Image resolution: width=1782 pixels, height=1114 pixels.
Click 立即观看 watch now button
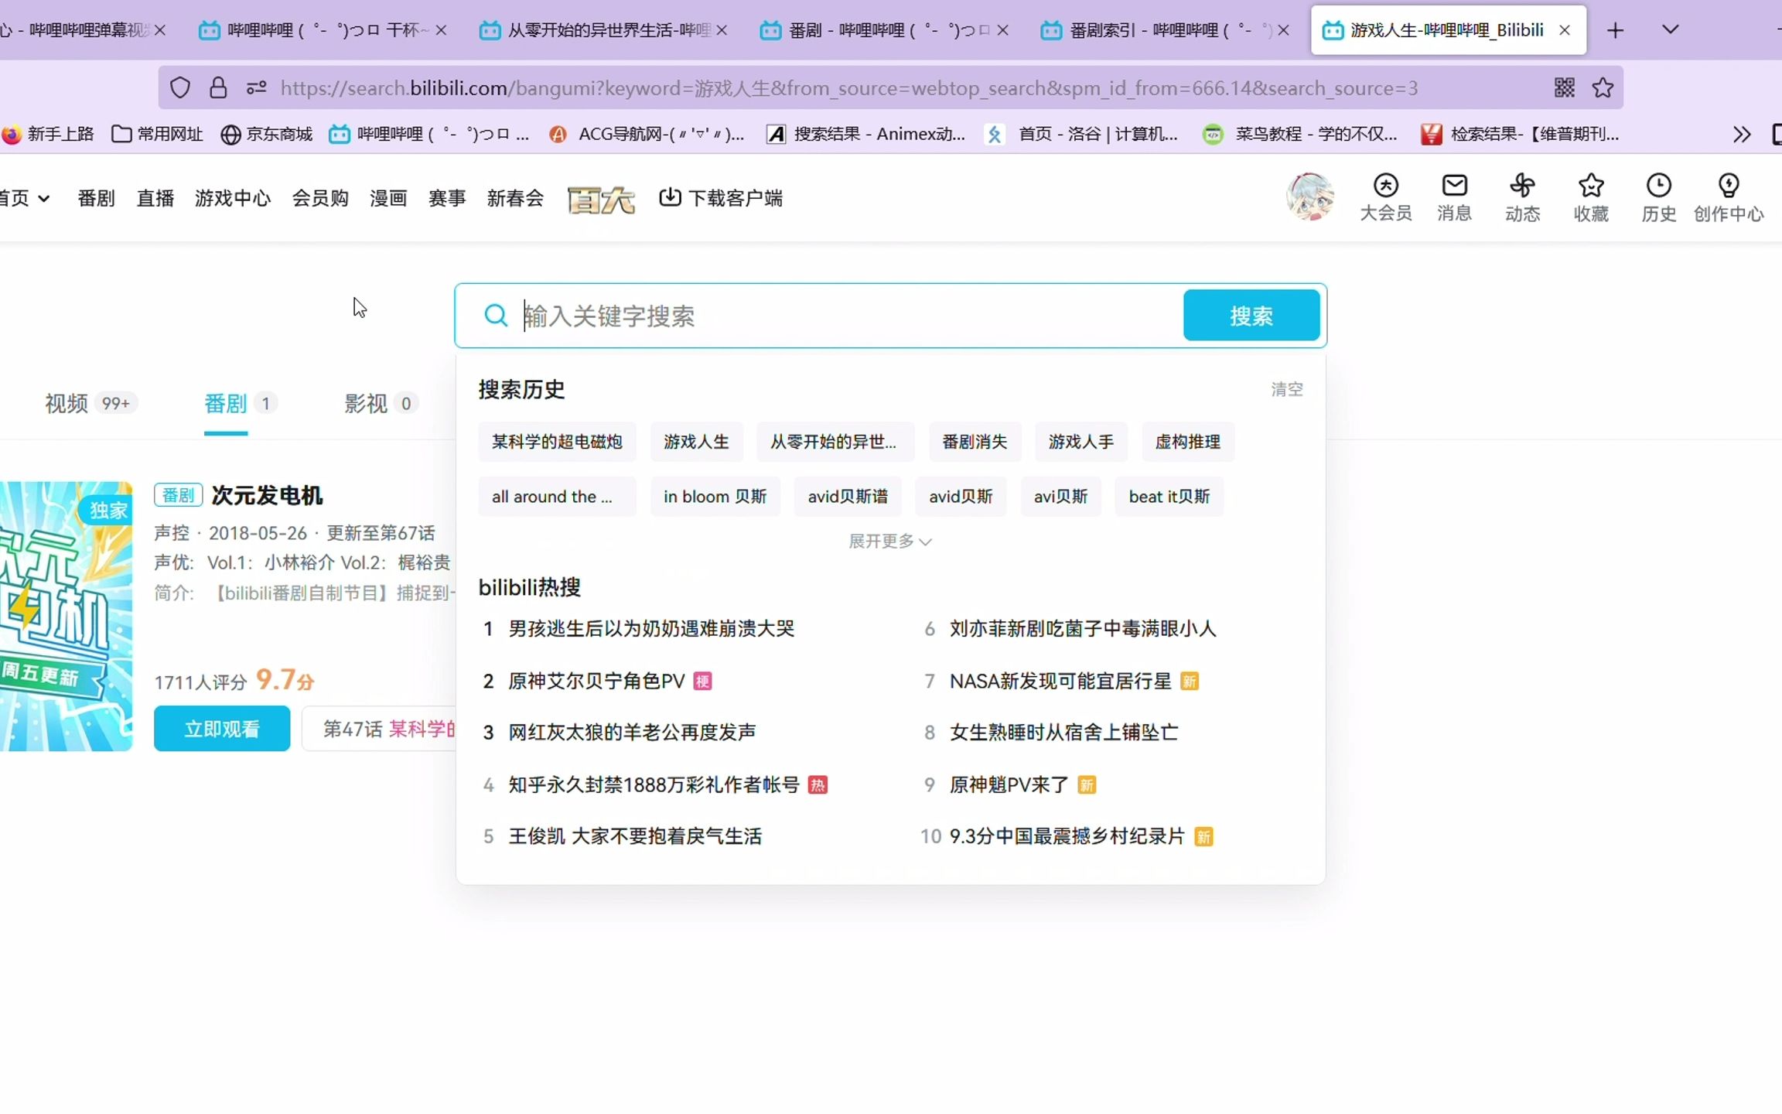click(x=222, y=729)
